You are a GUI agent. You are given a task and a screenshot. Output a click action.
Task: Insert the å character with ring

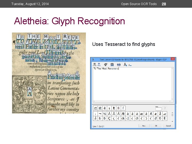pos(160,114)
